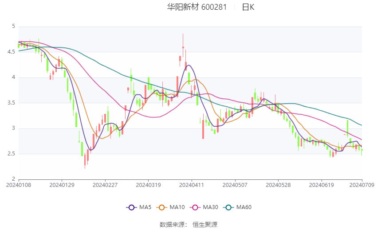Click the x-axis date 20240129
The width and height of the screenshot is (377, 229).
click(x=62, y=185)
